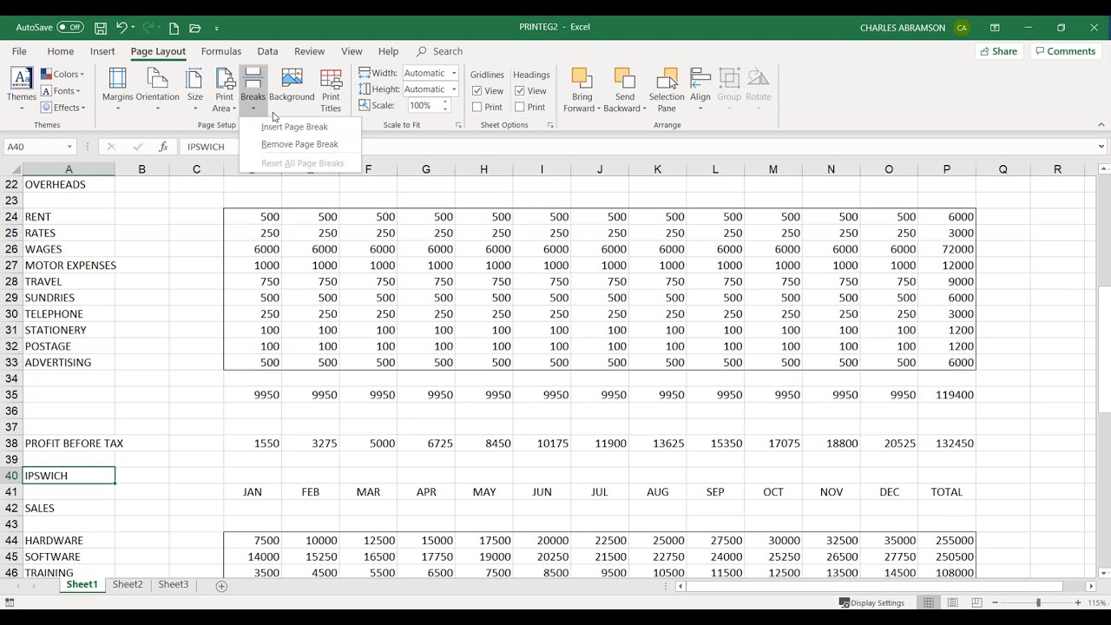Click the Share button
This screenshot has height=625, width=1111.
(x=998, y=51)
